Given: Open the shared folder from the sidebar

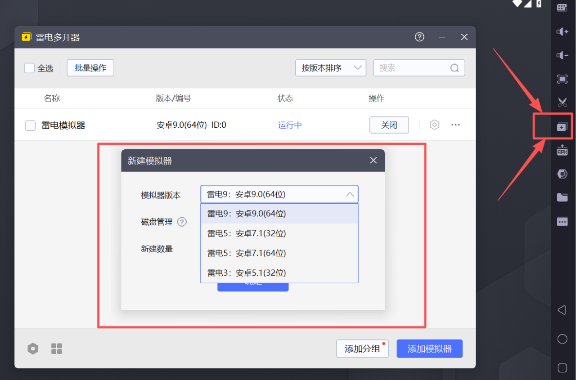Looking at the screenshot, I should pyautogui.click(x=562, y=197).
